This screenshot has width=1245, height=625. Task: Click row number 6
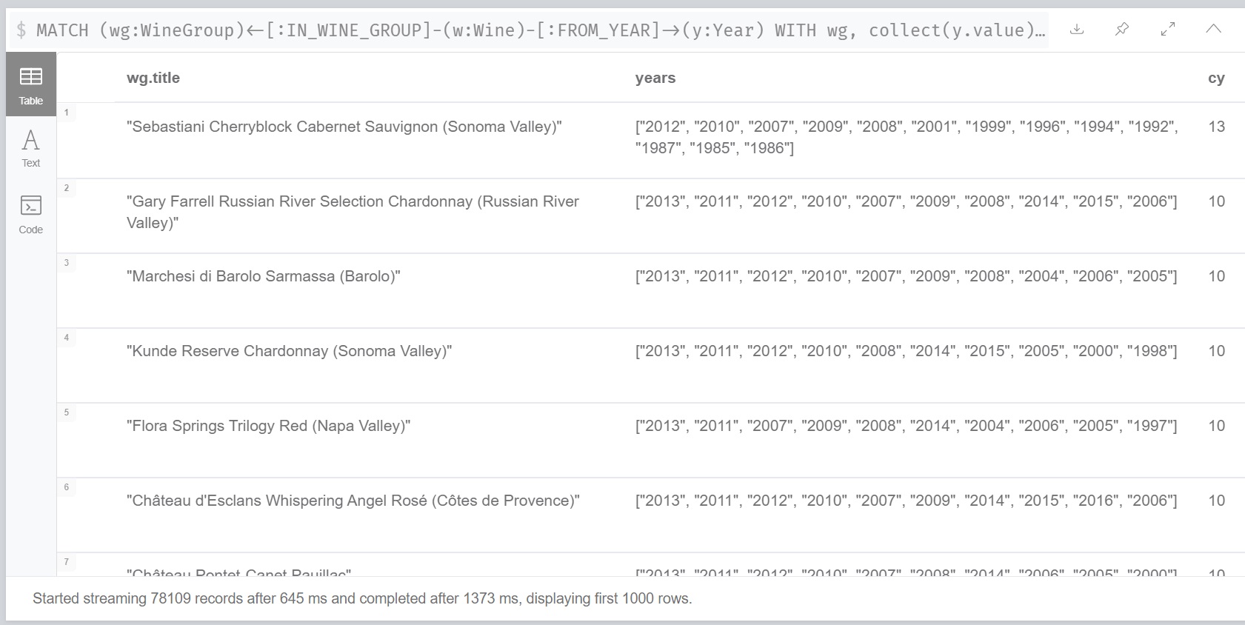[67, 487]
